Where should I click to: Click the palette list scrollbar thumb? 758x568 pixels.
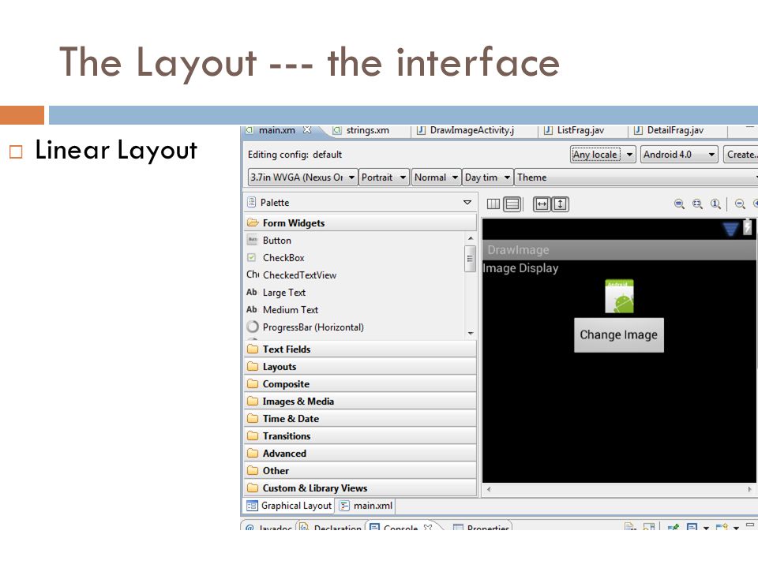point(470,259)
